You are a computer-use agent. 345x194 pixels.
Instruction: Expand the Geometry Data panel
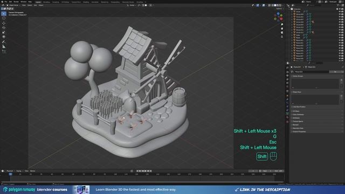click(298, 128)
